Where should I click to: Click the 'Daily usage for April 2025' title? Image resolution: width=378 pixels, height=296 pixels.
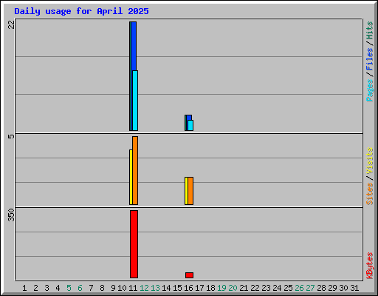(81, 11)
